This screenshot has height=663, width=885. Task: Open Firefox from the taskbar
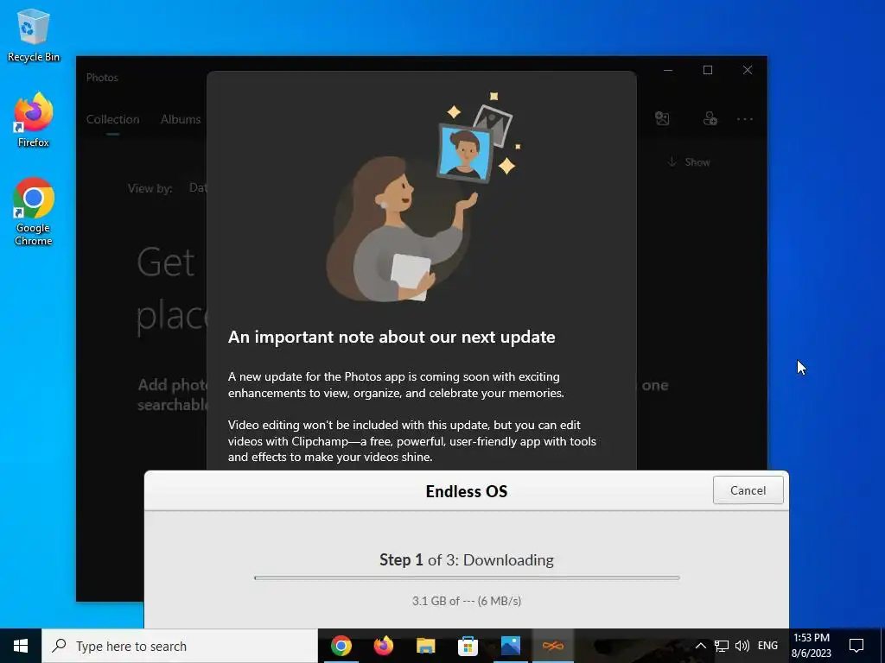[384, 646]
